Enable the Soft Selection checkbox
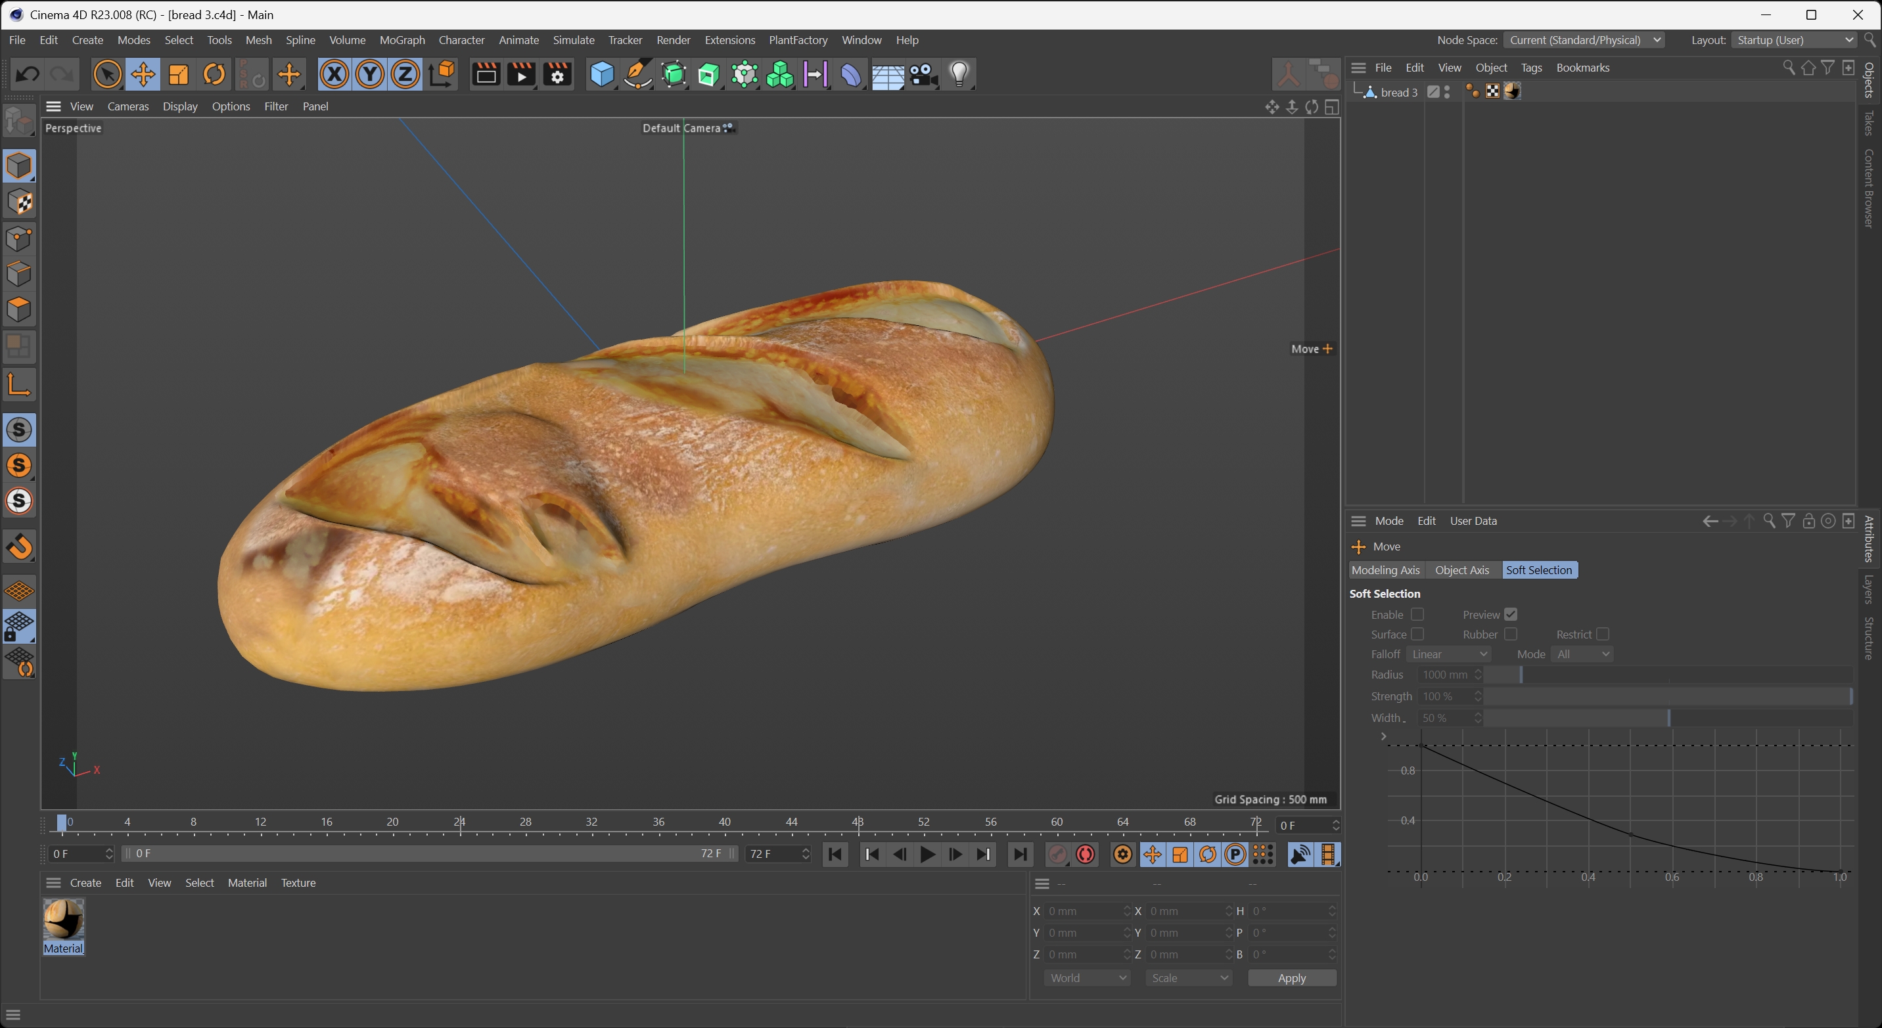The height and width of the screenshot is (1028, 1882). click(1417, 615)
